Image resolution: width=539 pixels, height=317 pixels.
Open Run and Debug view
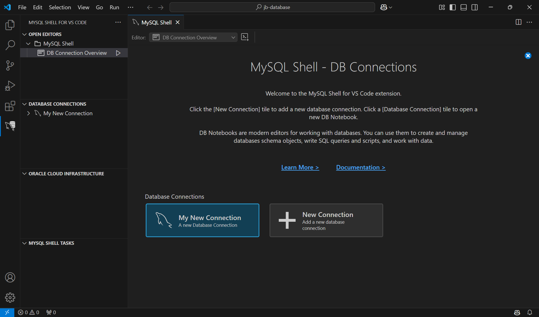10,86
